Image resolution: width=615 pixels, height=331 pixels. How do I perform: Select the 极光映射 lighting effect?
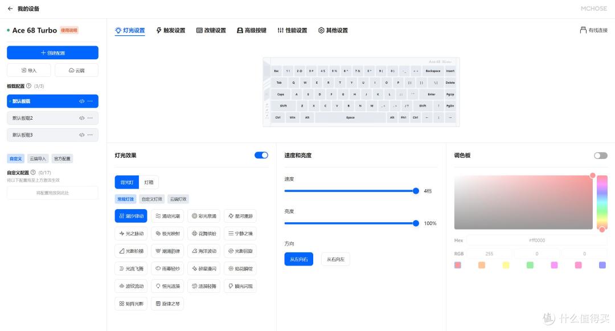pos(167,234)
